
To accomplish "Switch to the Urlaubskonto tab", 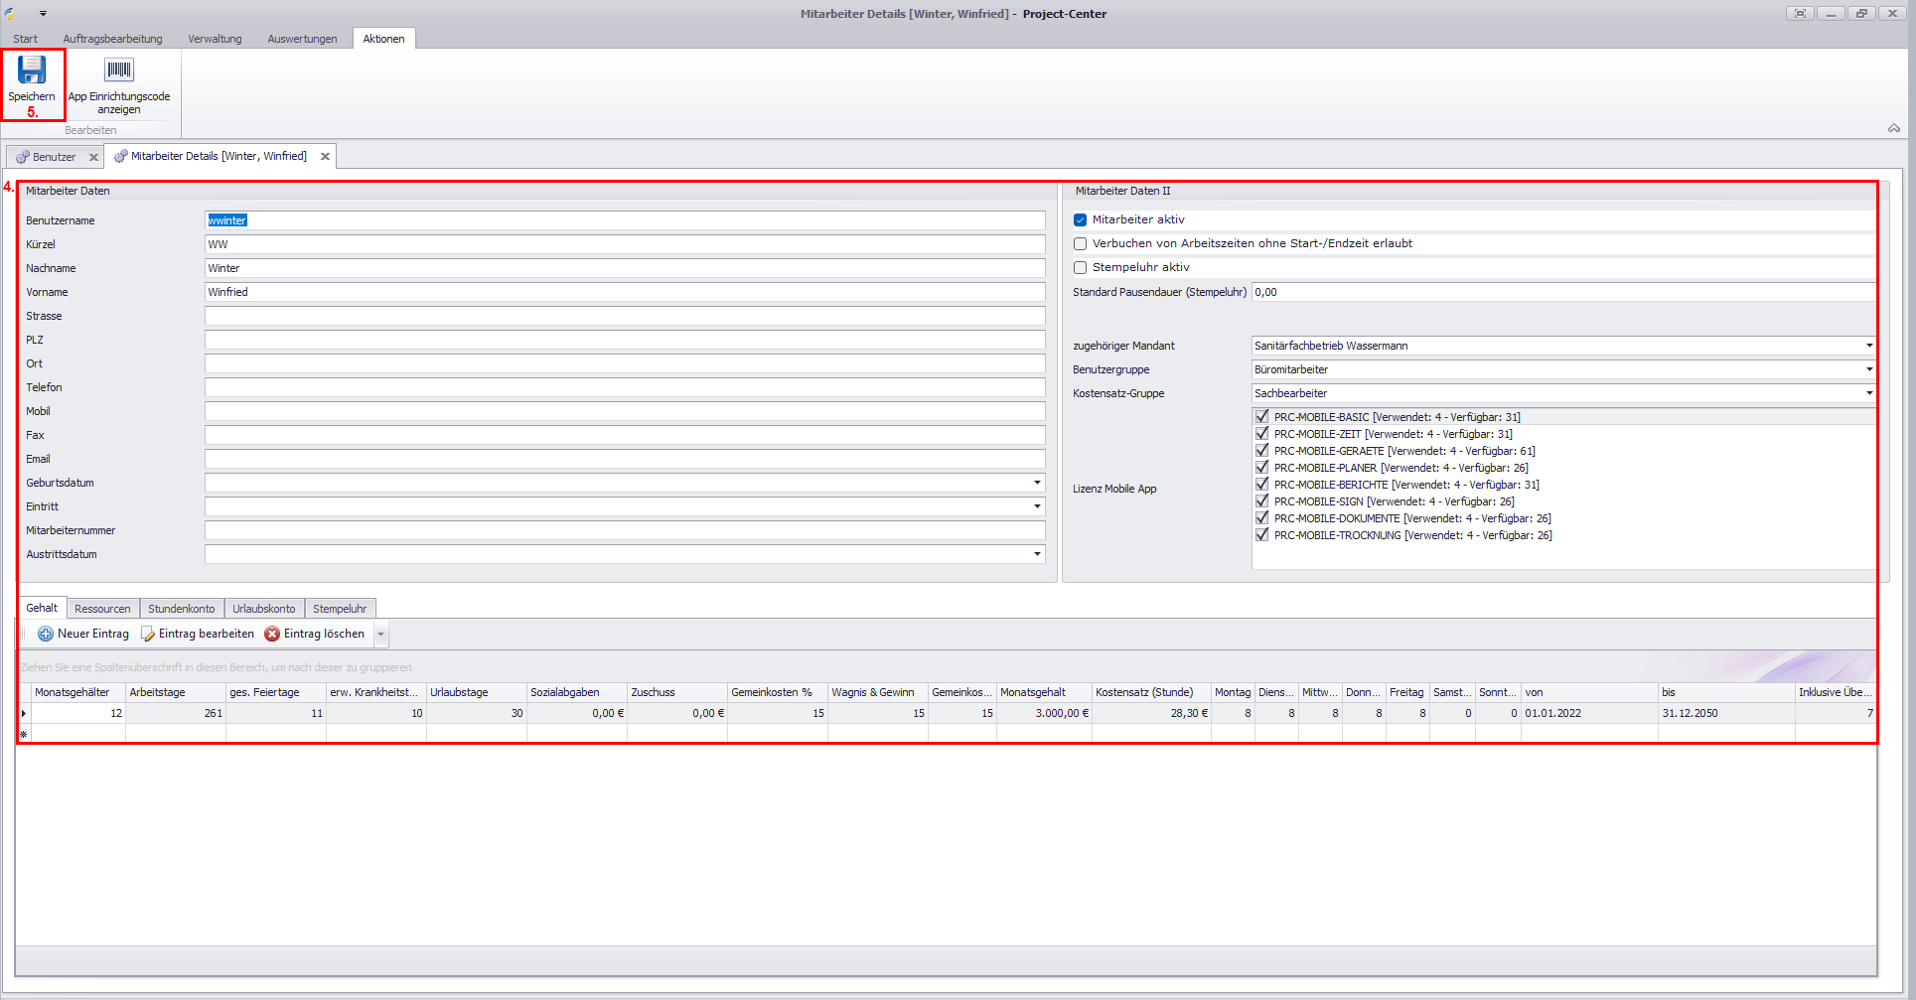I will coord(263,609).
